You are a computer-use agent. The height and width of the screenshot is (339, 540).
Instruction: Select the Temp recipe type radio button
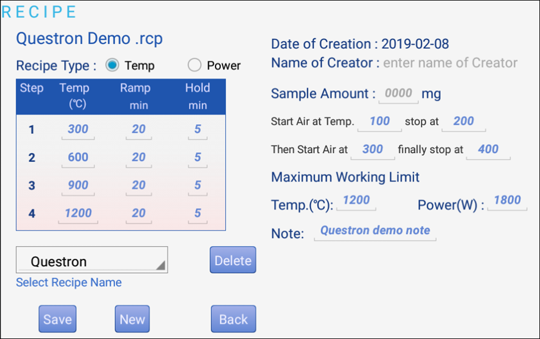tap(113, 66)
